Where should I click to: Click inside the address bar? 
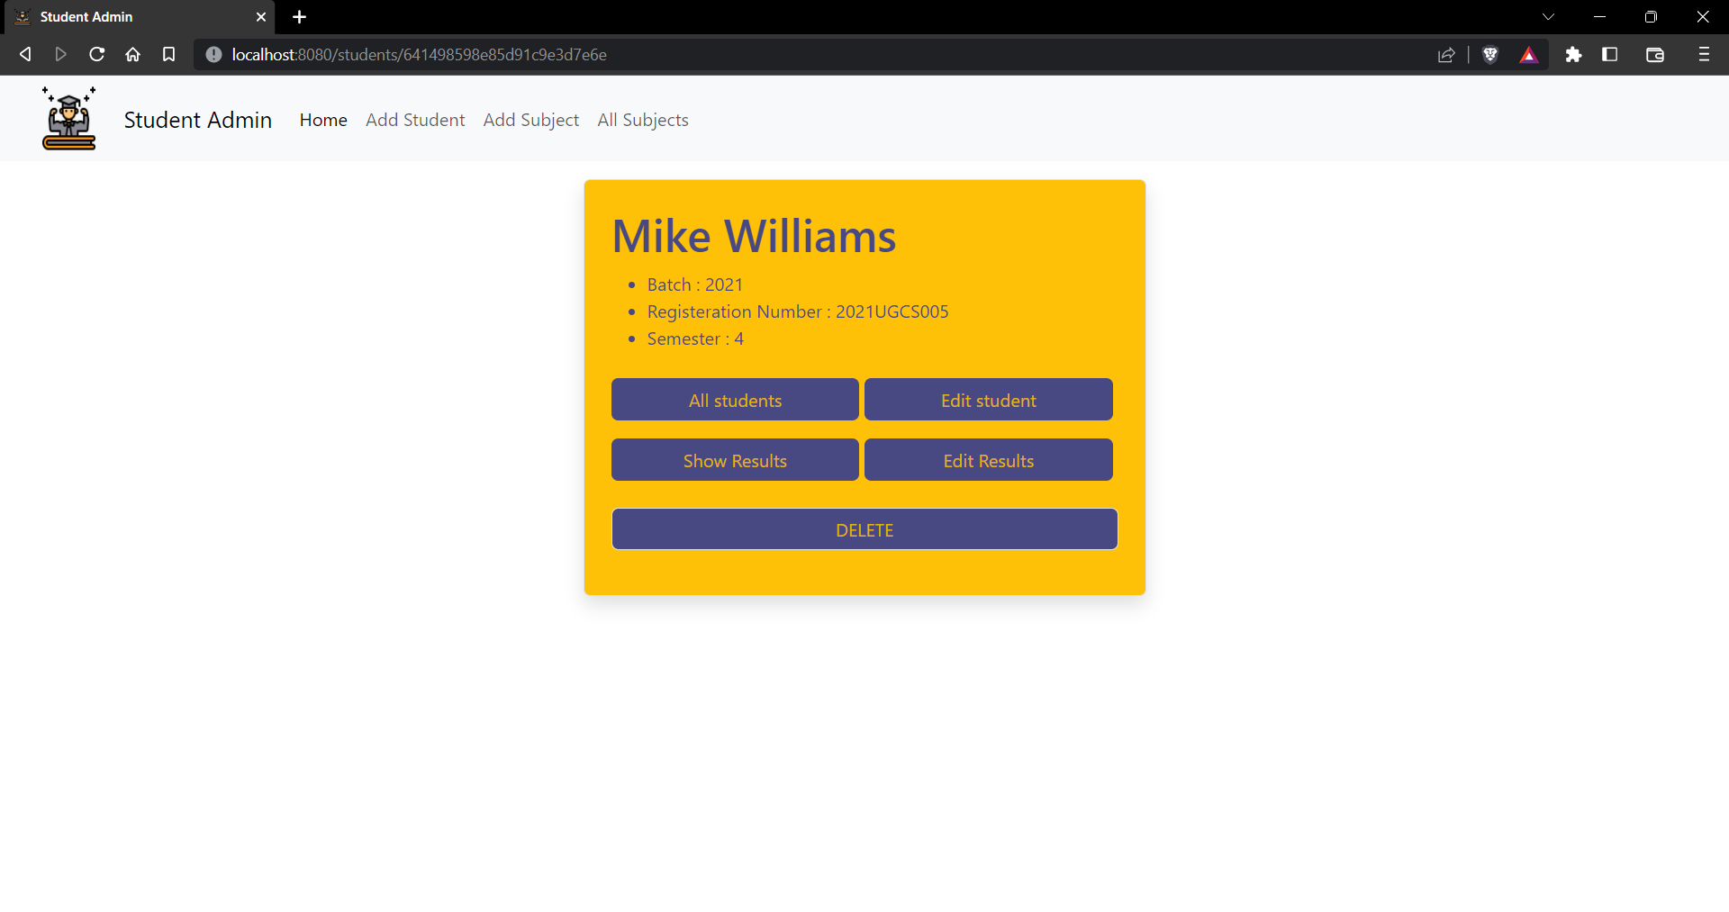tap(630, 54)
